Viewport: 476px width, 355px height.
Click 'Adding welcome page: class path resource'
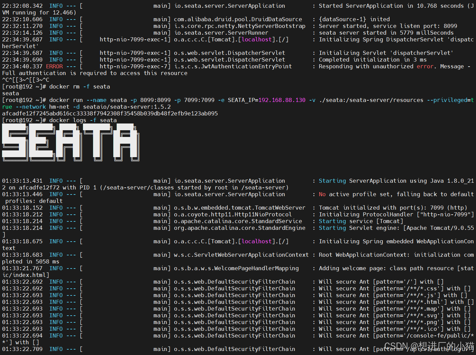click(386, 268)
